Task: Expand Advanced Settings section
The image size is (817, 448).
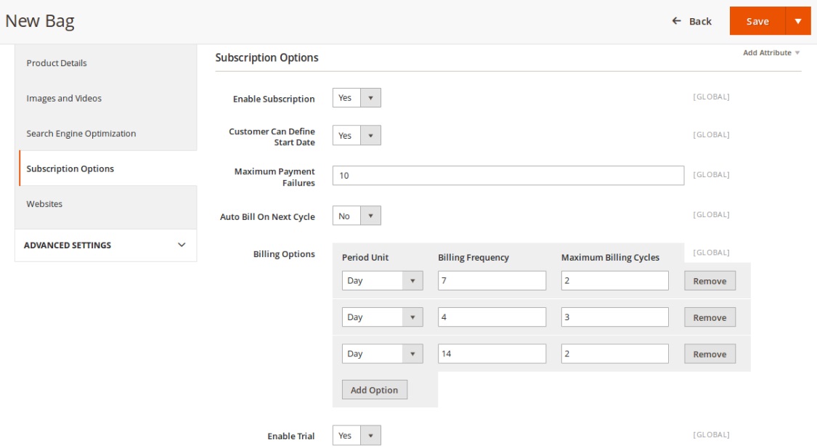Action: coord(106,245)
